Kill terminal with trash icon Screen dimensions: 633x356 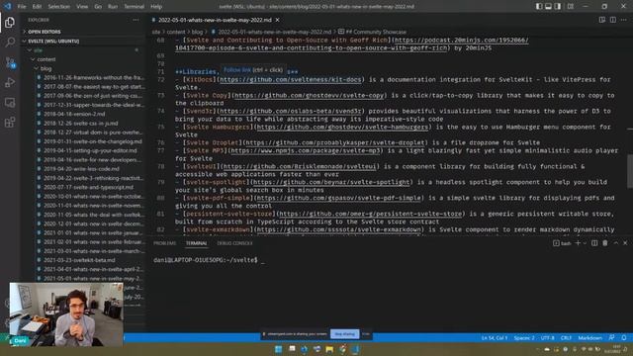point(604,243)
